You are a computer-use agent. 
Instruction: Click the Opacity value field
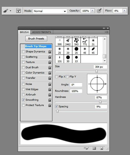pyautogui.click(x=86, y=11)
